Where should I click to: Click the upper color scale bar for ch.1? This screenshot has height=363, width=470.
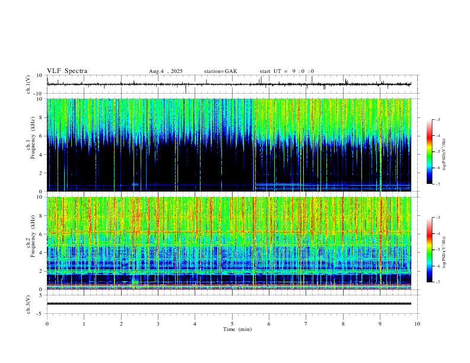(x=429, y=152)
